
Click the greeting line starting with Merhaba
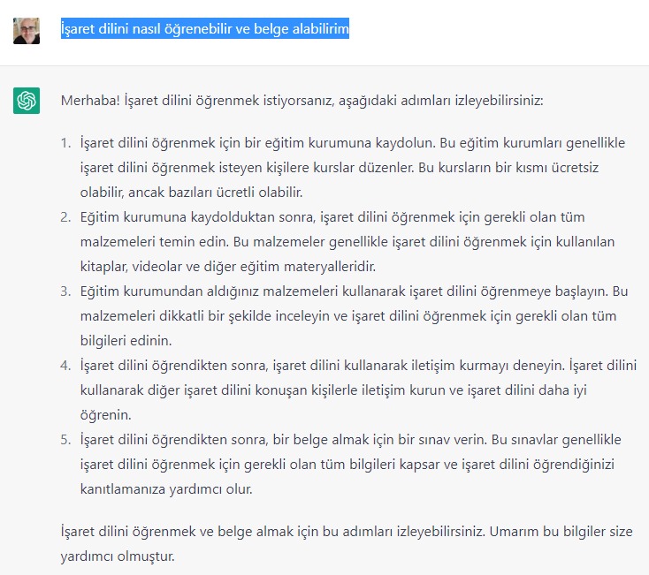[x=301, y=101]
